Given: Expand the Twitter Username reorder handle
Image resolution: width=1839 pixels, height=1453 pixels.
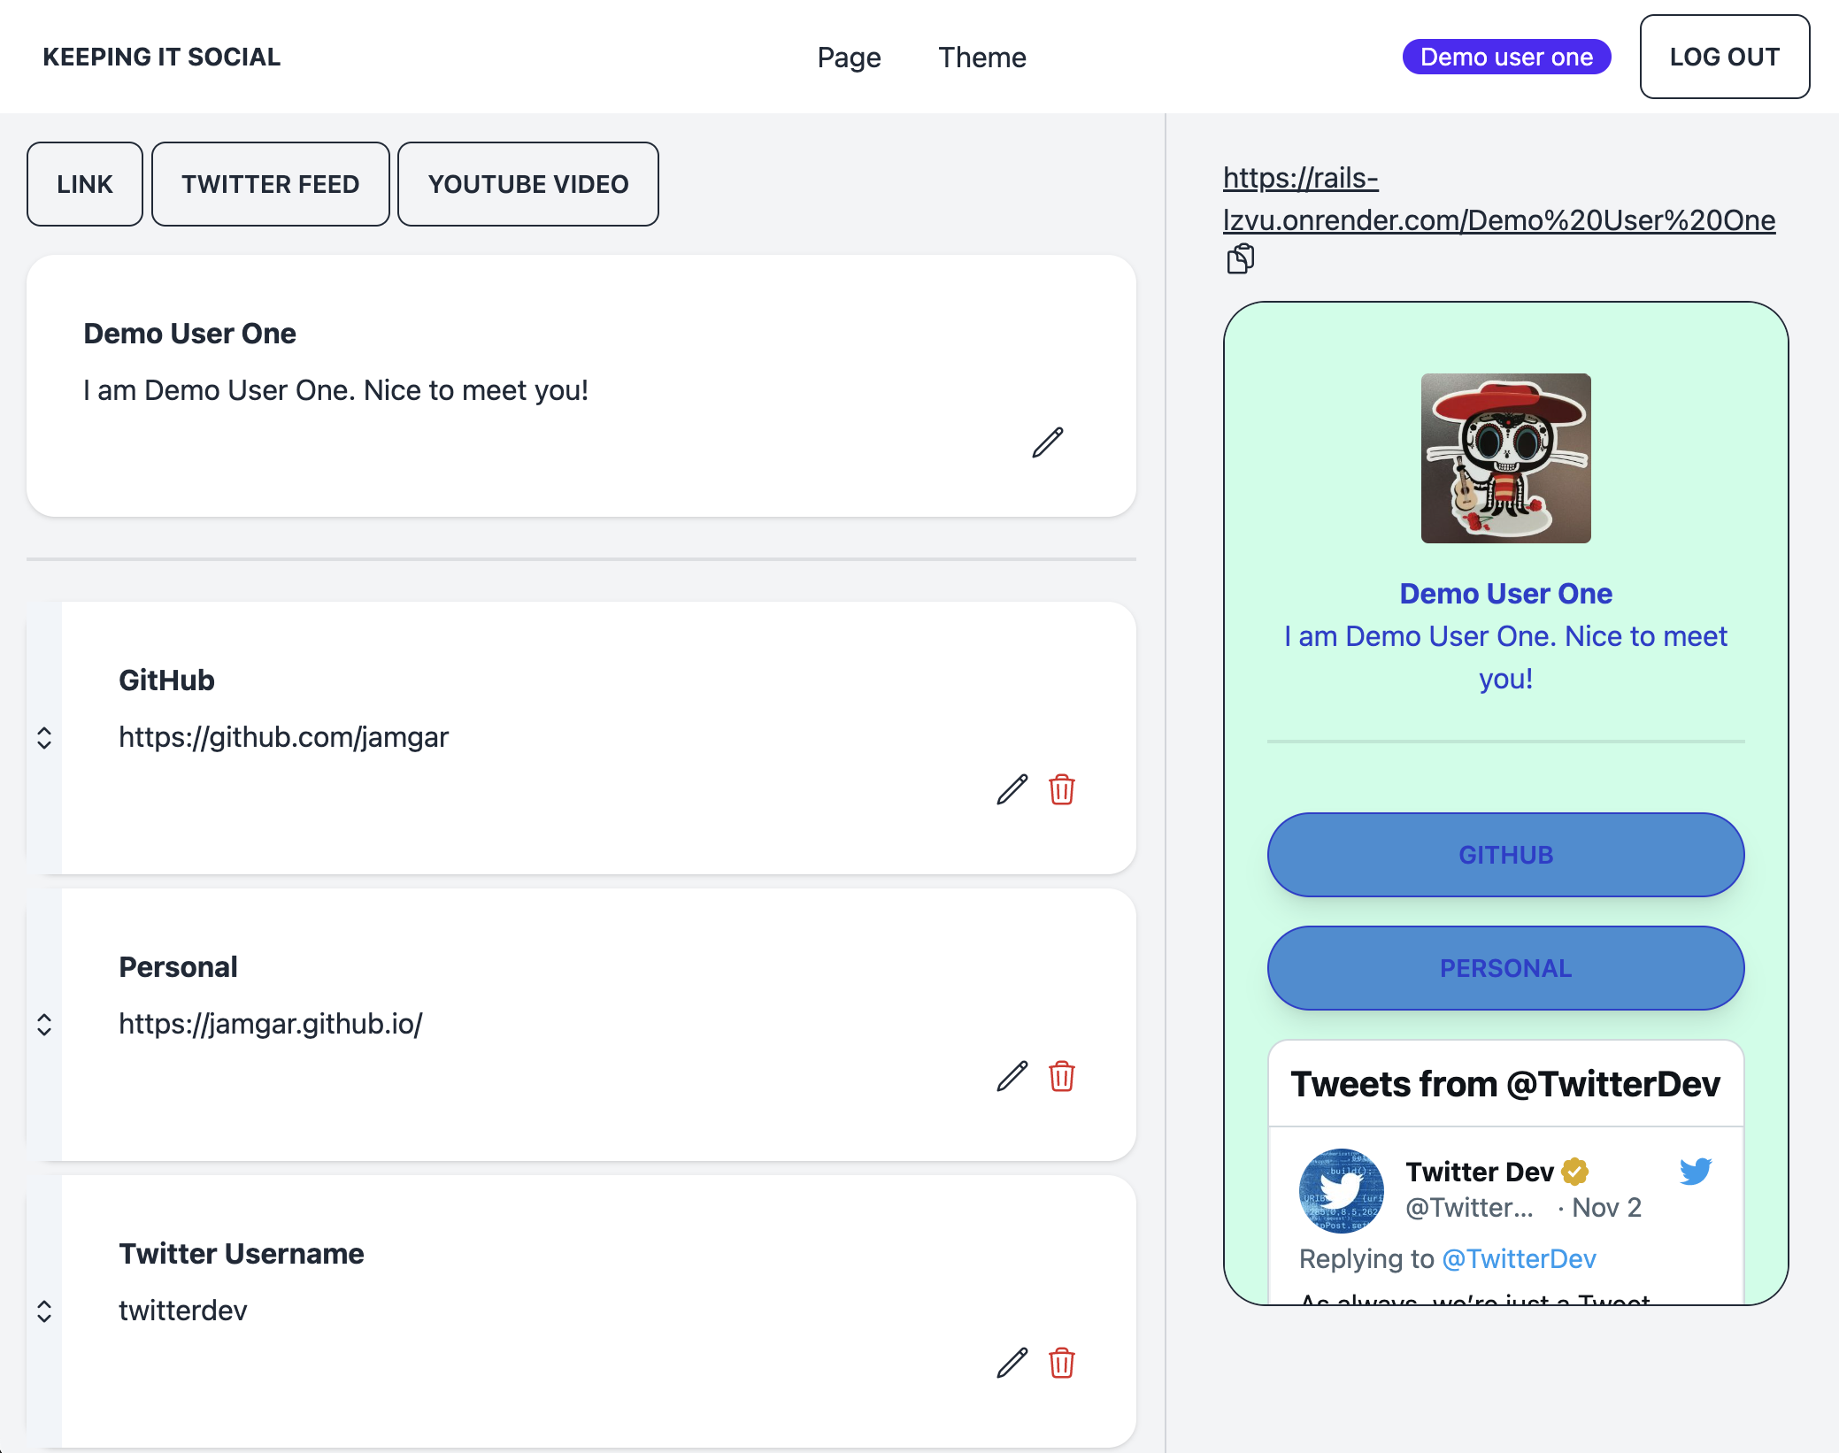Looking at the screenshot, I should click(45, 1311).
